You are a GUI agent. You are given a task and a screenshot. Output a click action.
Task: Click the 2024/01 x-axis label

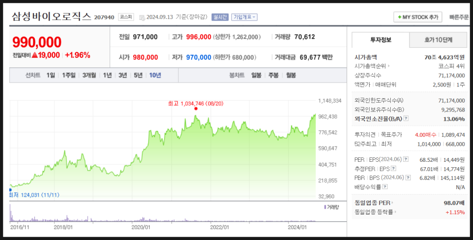point(297,227)
